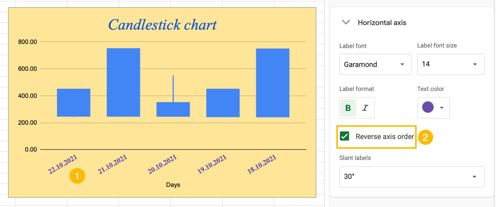Select the bar above 18.10.2021
Image resolution: width=496 pixels, height=207 pixels.
273,82
